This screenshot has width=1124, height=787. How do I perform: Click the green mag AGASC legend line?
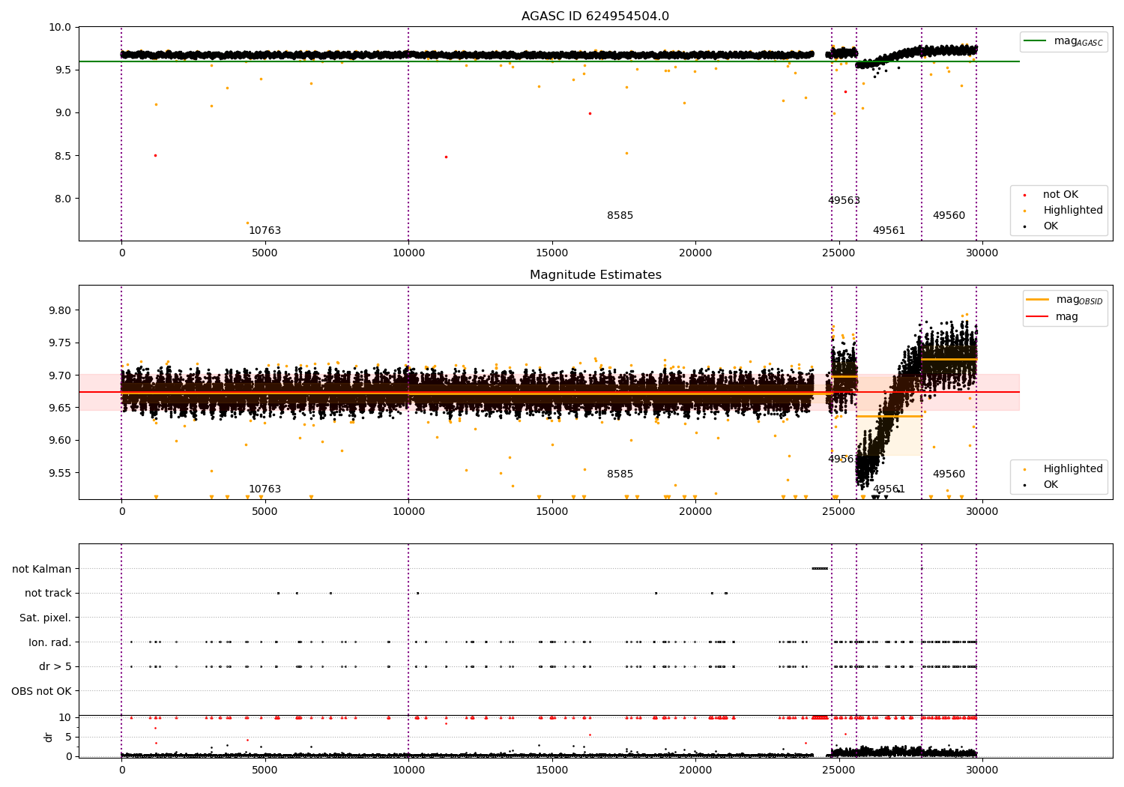(1036, 41)
